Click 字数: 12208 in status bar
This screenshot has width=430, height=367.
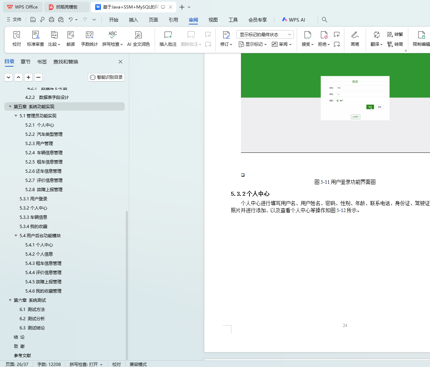tap(49, 364)
